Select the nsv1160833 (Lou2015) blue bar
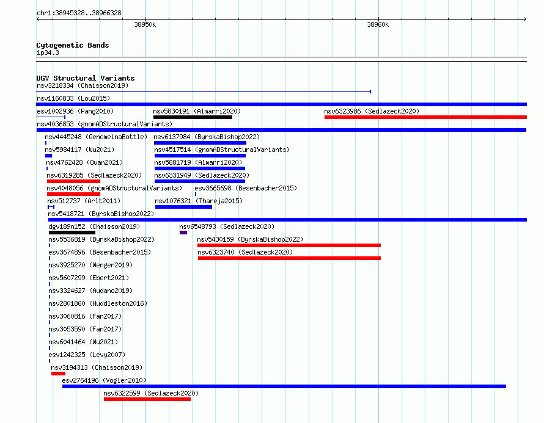 click(281, 104)
